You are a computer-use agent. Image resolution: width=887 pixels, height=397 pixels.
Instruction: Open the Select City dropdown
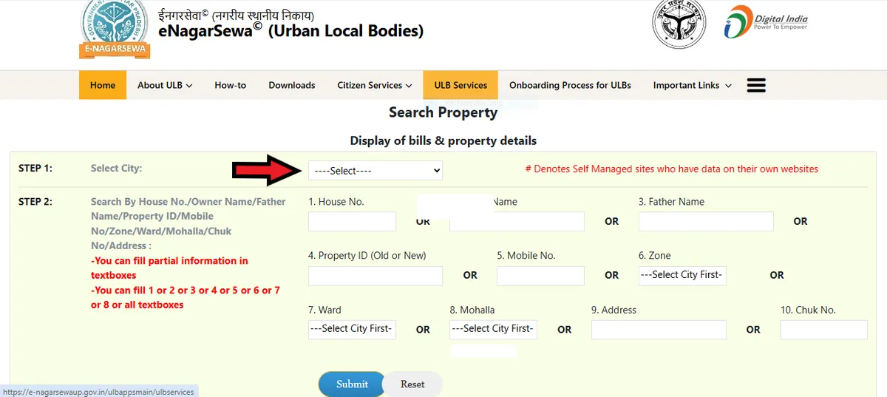tap(375, 171)
